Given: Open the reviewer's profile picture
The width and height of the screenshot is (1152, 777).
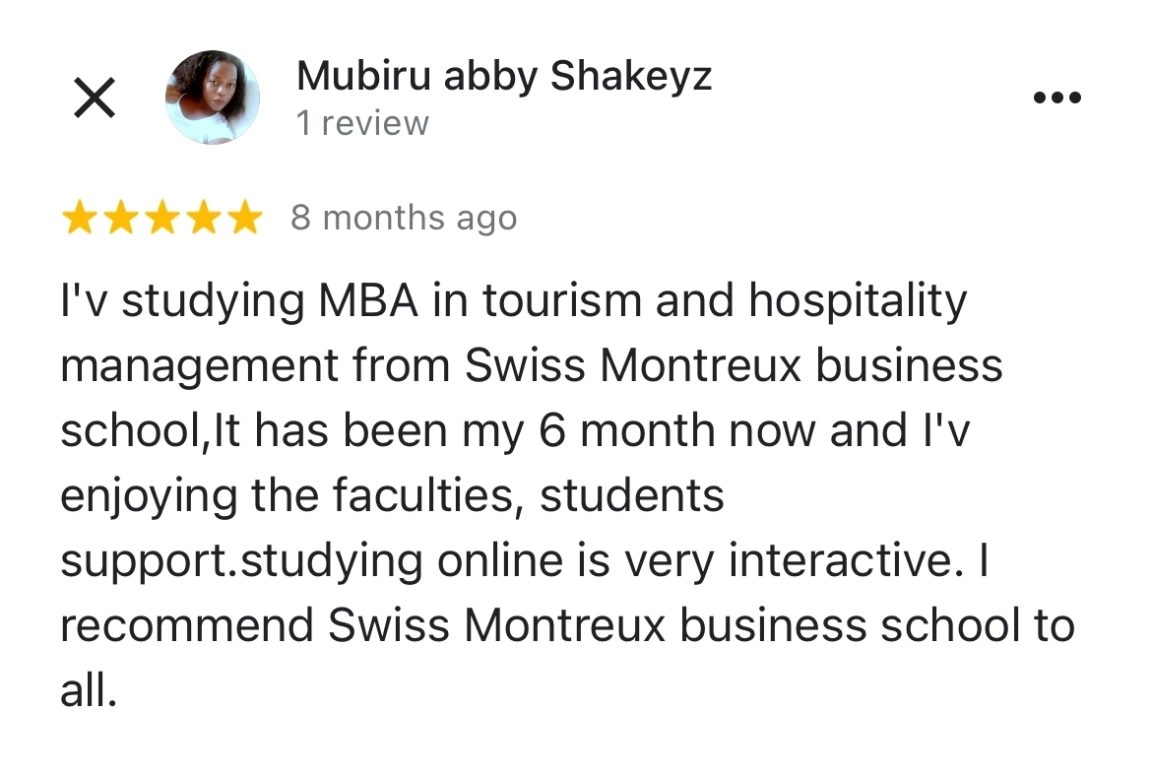Looking at the screenshot, I should point(212,97).
